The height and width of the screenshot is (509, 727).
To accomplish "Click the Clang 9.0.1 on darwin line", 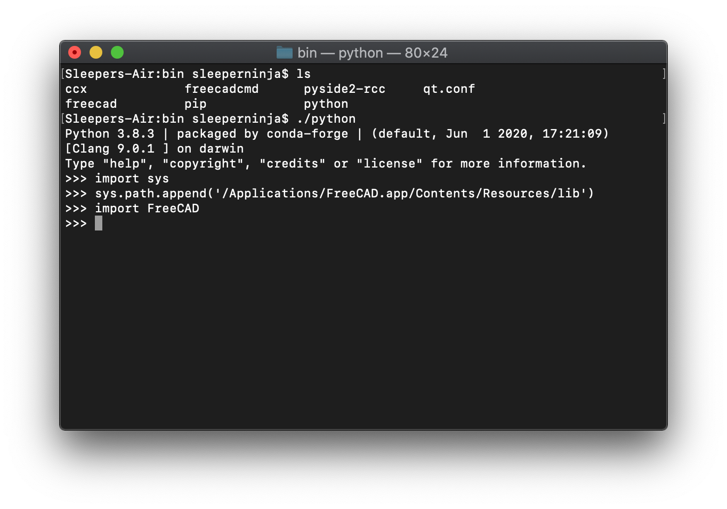I will tap(154, 148).
